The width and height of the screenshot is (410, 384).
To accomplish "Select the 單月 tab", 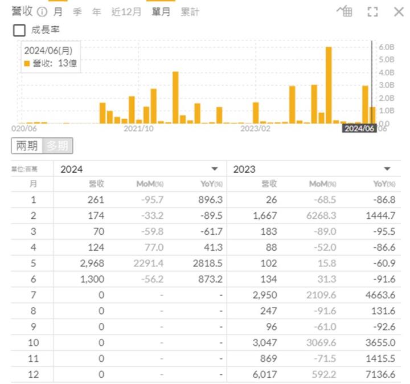I will (x=161, y=12).
